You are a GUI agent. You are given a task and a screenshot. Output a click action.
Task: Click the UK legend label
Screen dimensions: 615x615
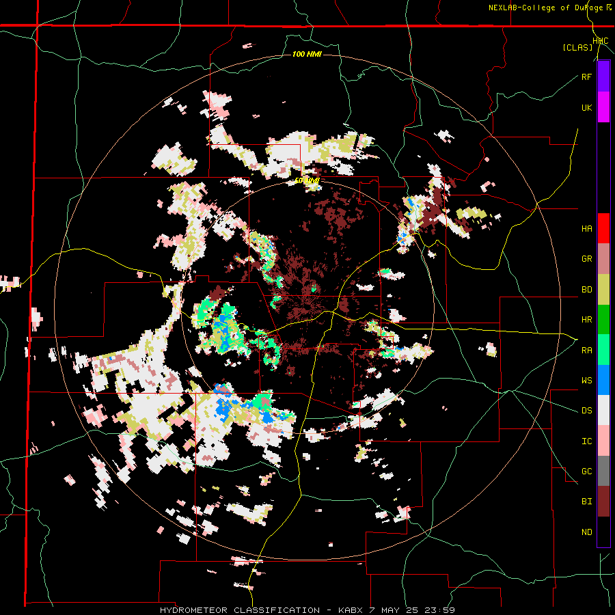(587, 107)
